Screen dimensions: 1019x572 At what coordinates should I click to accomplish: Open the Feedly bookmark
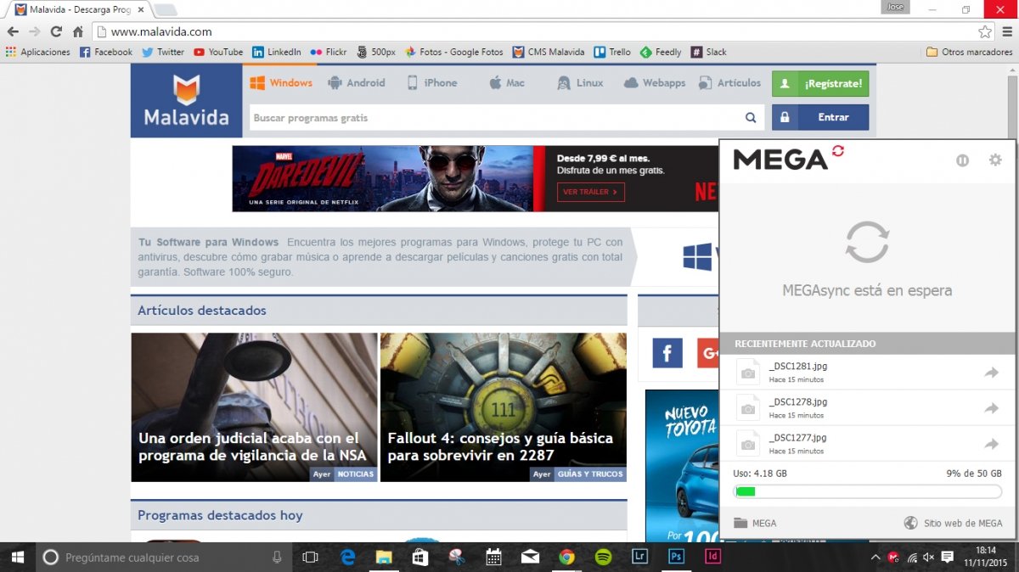(x=661, y=52)
